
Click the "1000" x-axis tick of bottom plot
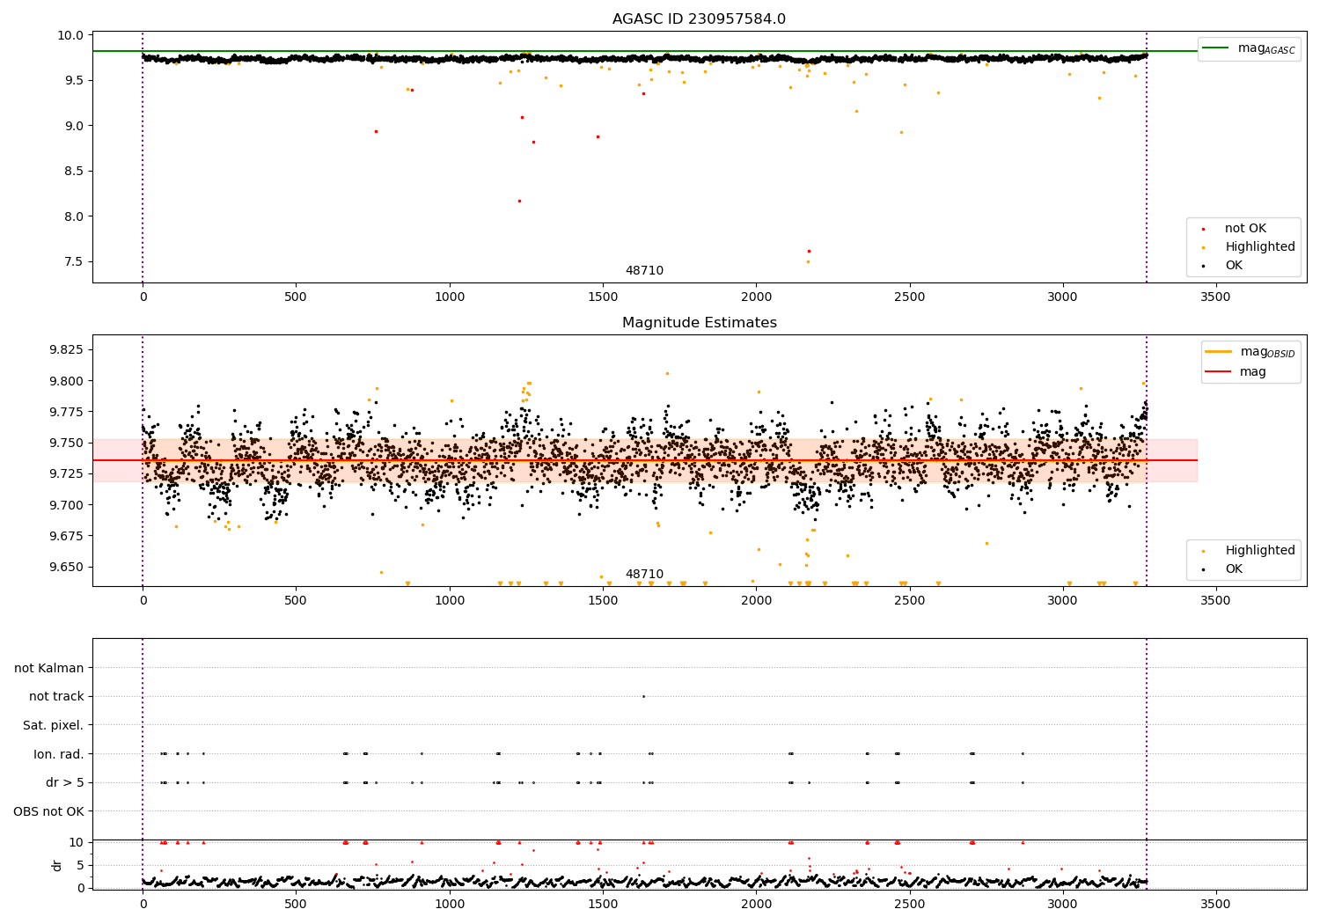[x=449, y=904]
